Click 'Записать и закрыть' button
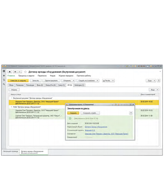This screenshot has width=164, height=193. point(18,81)
